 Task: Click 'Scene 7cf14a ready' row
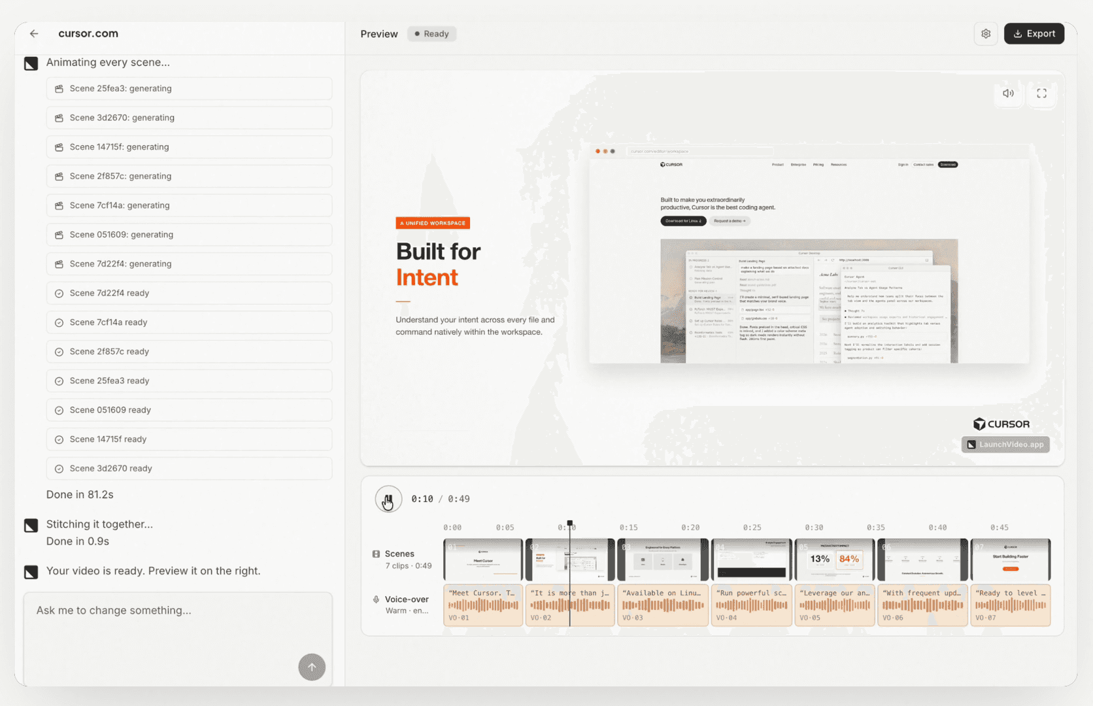[x=189, y=322]
